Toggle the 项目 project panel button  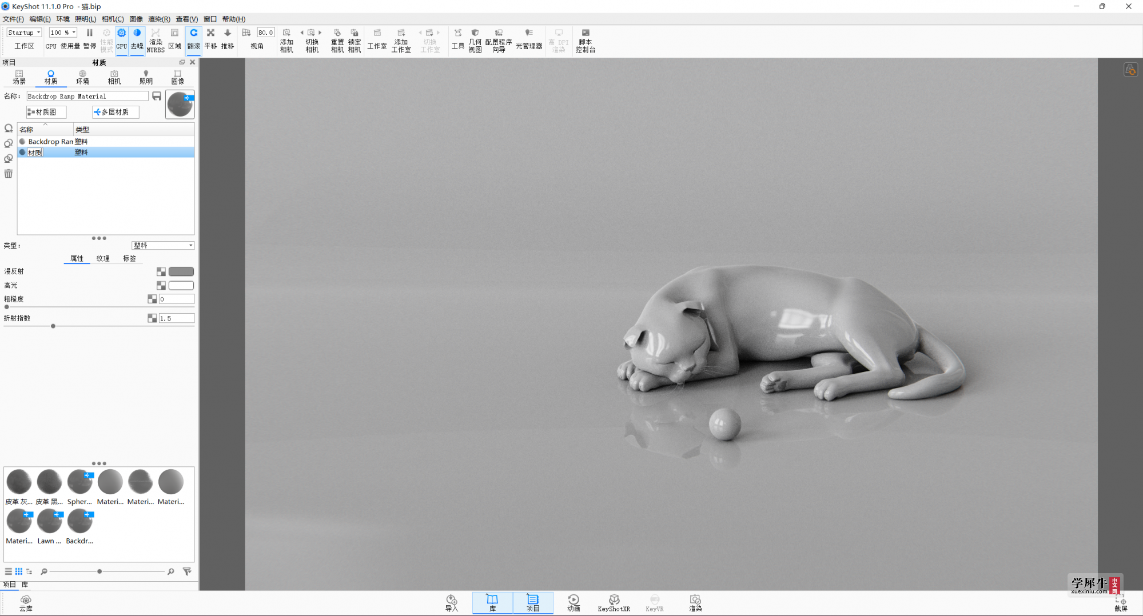coord(533,603)
